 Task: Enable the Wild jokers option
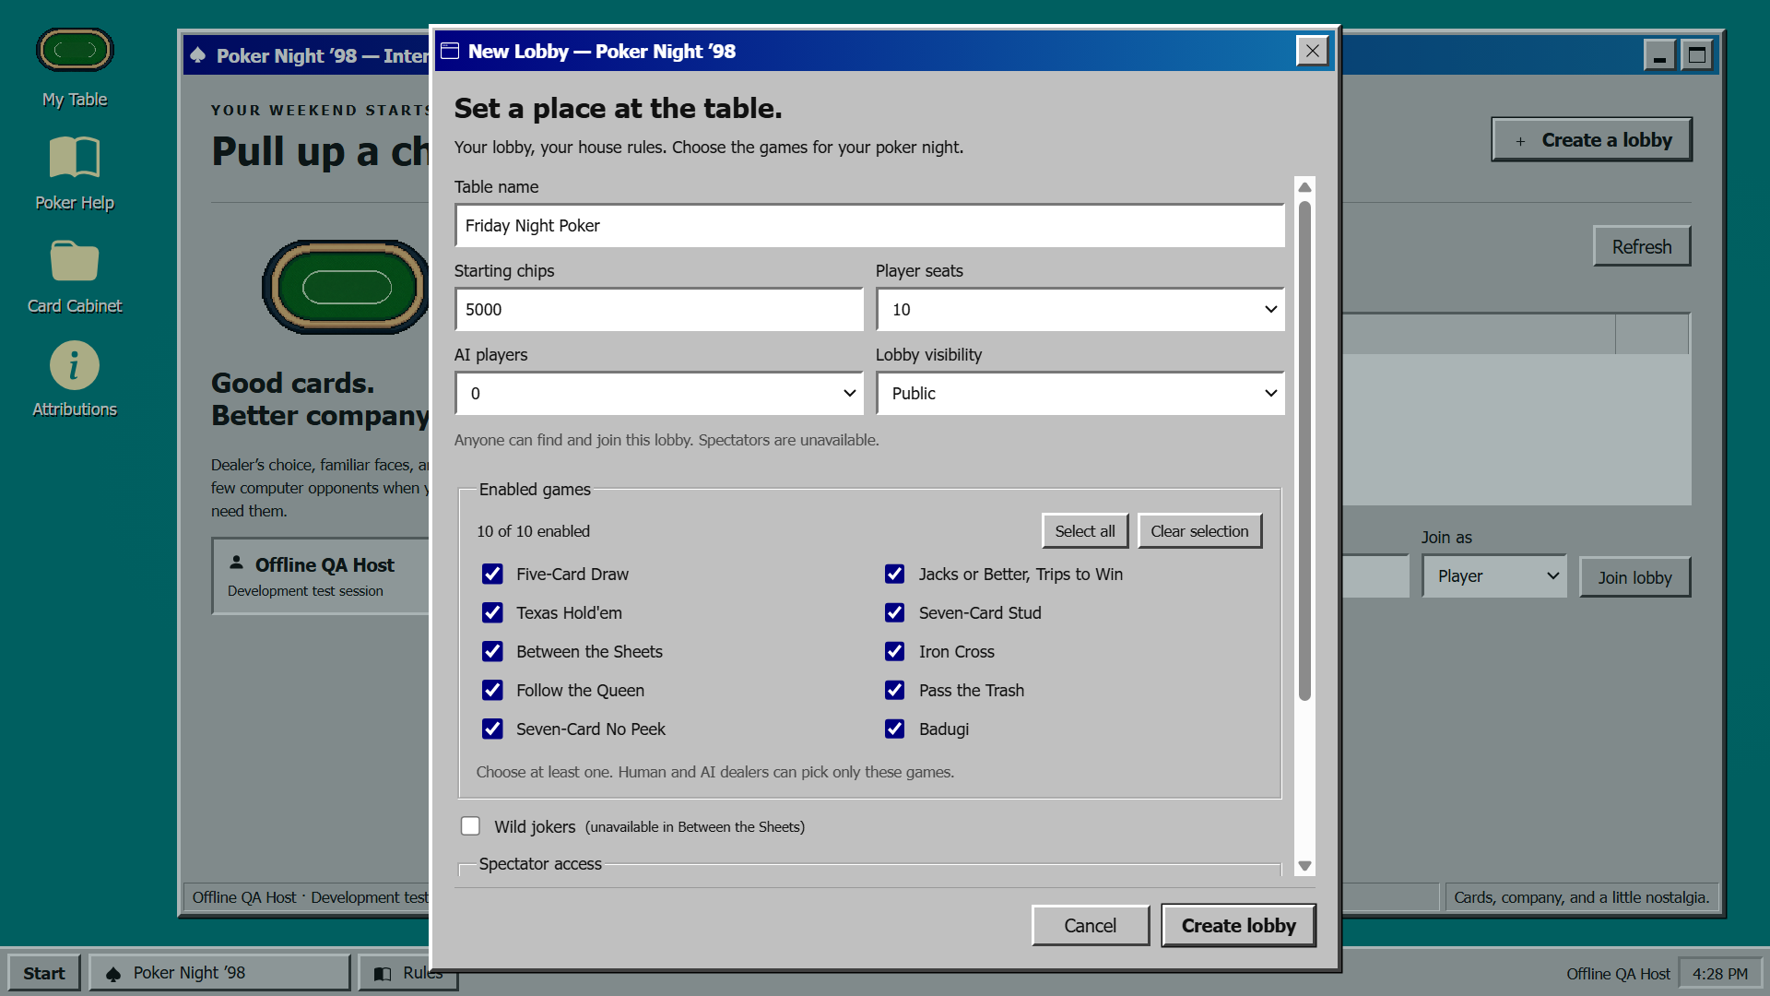pyautogui.click(x=470, y=826)
